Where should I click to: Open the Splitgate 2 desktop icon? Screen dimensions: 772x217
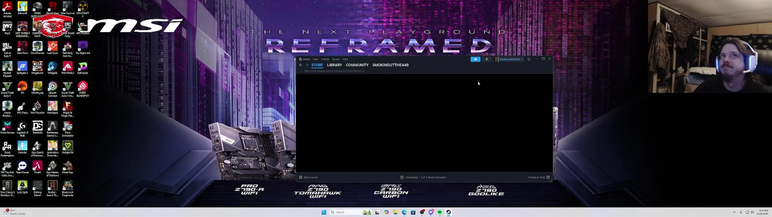click(22, 68)
